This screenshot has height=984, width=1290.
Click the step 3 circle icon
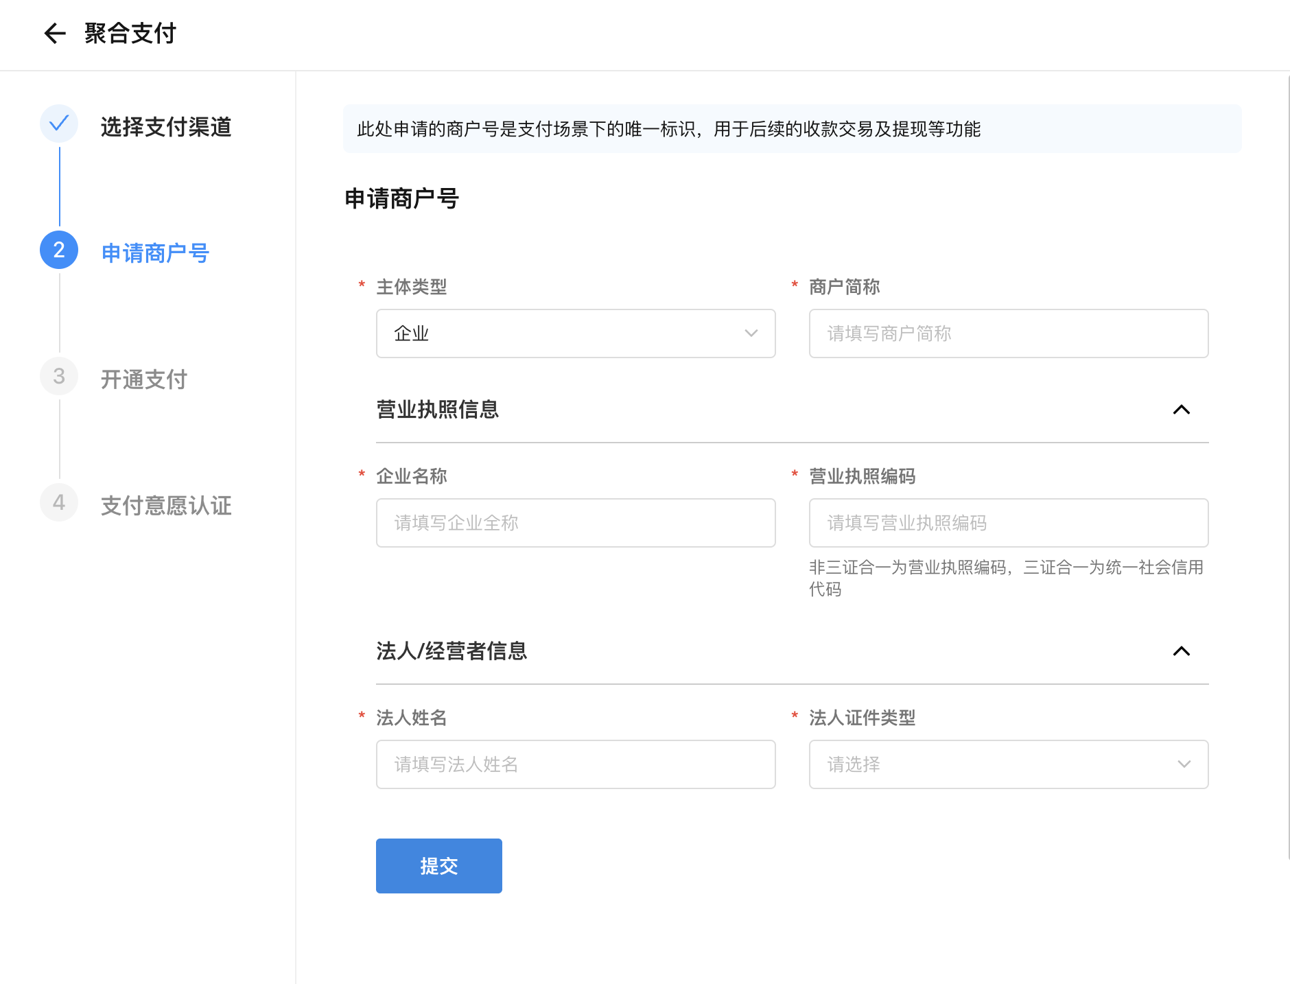59,377
